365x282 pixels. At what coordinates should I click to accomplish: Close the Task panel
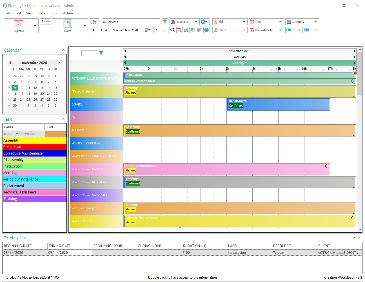63,119
